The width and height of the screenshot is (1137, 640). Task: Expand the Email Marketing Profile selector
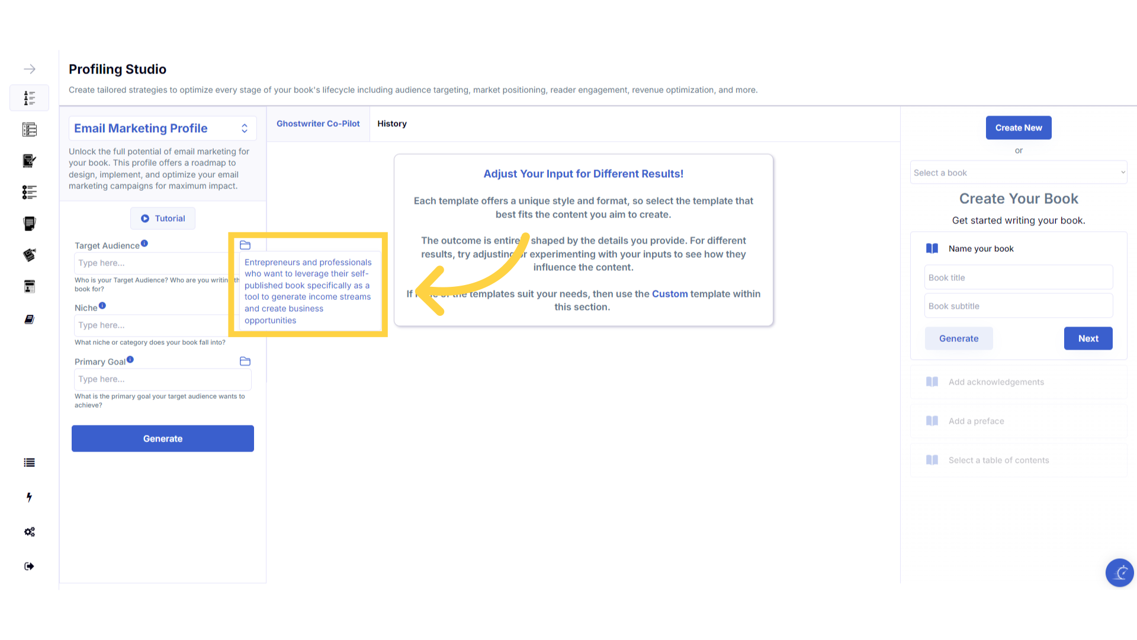click(x=163, y=129)
